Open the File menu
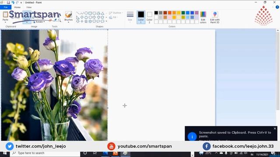The height and width of the screenshot is (157, 280). pos(6,7)
